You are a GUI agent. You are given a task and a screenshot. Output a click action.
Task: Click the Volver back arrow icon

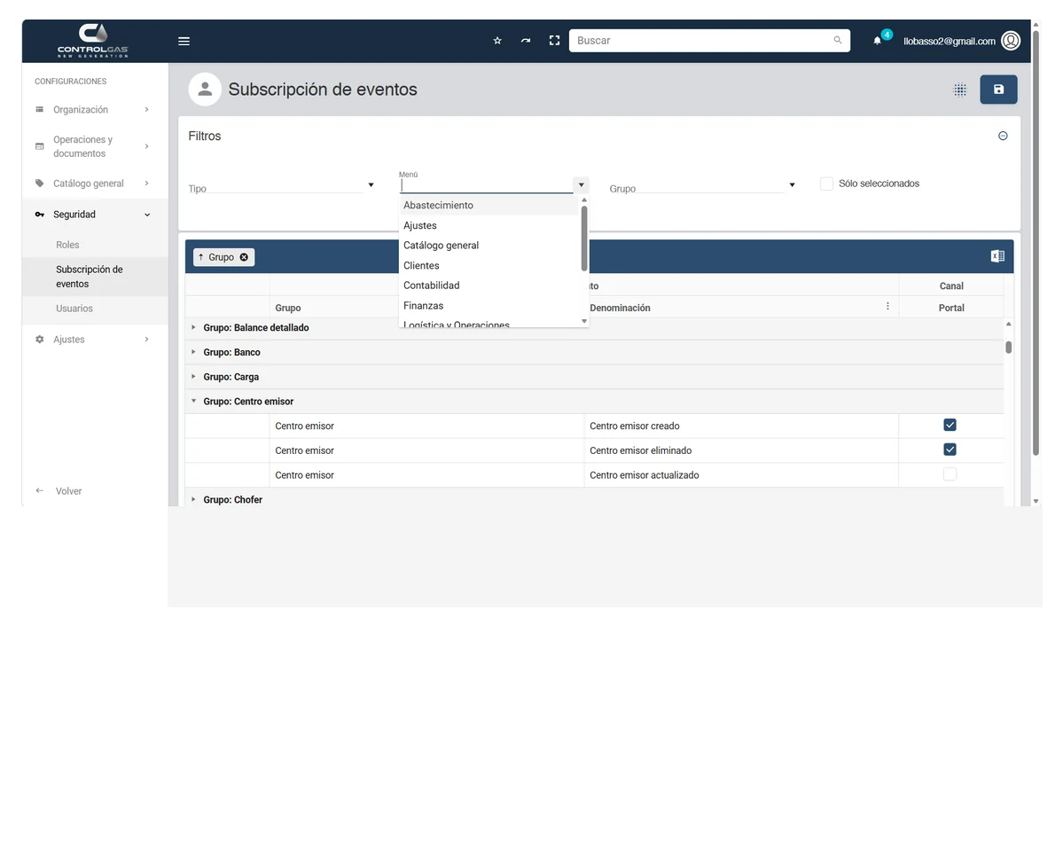(39, 490)
